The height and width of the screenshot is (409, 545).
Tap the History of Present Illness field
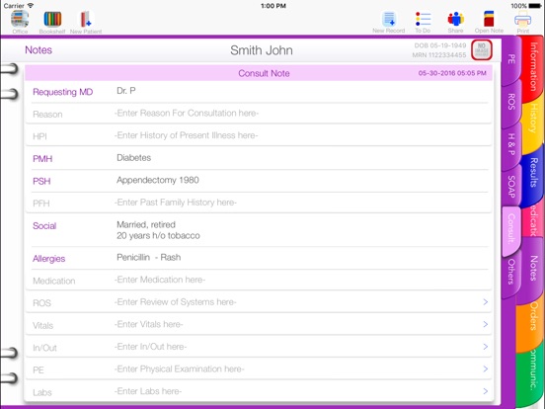pyautogui.click(x=186, y=135)
